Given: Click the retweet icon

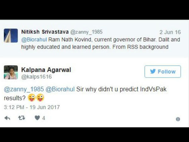Looking at the screenshot, I should (x=22, y=118).
